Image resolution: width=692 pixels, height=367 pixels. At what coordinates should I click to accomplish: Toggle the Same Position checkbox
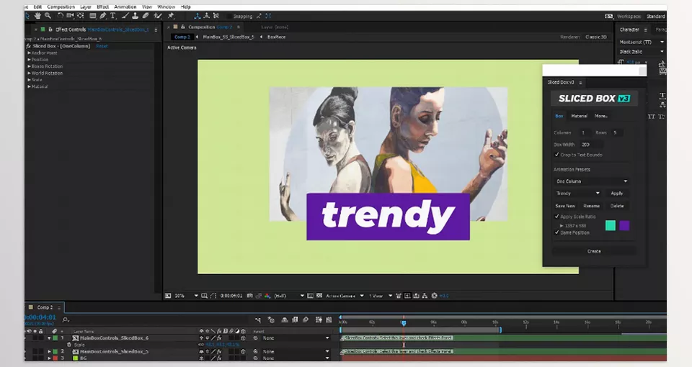click(556, 232)
